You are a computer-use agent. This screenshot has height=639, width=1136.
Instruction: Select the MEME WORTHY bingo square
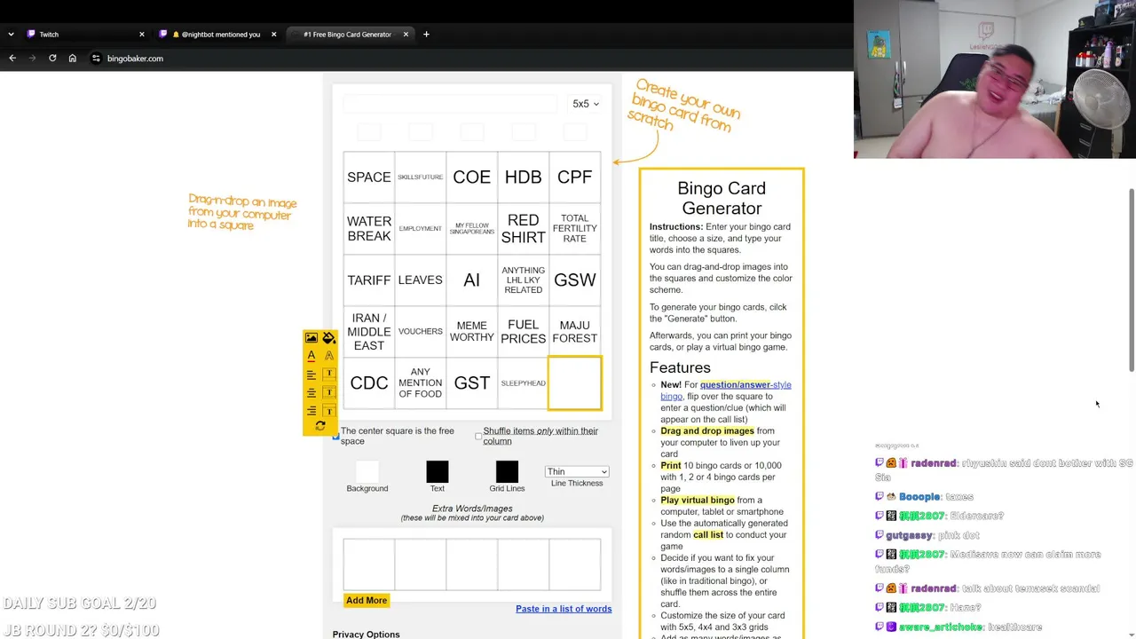[472, 332]
